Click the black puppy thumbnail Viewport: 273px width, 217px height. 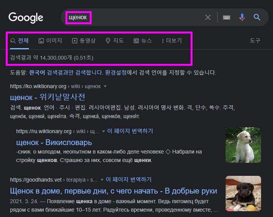(x=243, y=194)
